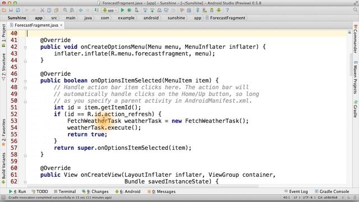
Task: Click the Paste clipboard icon
Action: [x=56, y=10]
